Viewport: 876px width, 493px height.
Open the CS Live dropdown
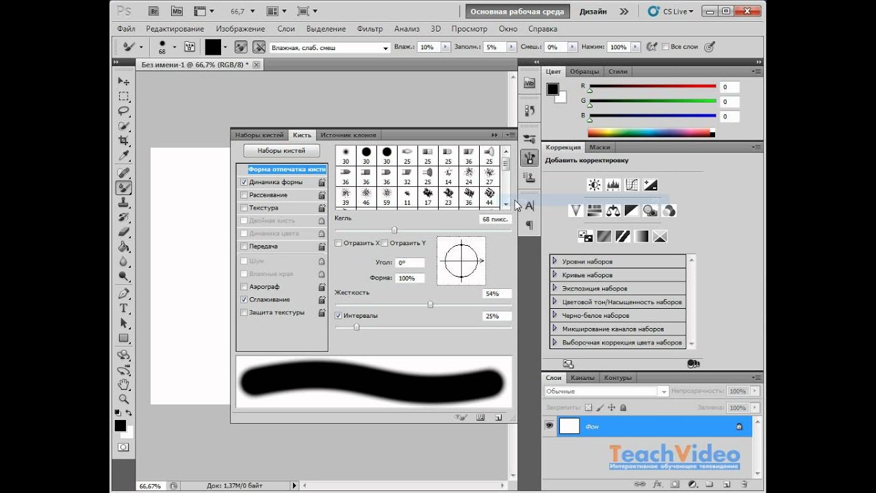coord(671,12)
